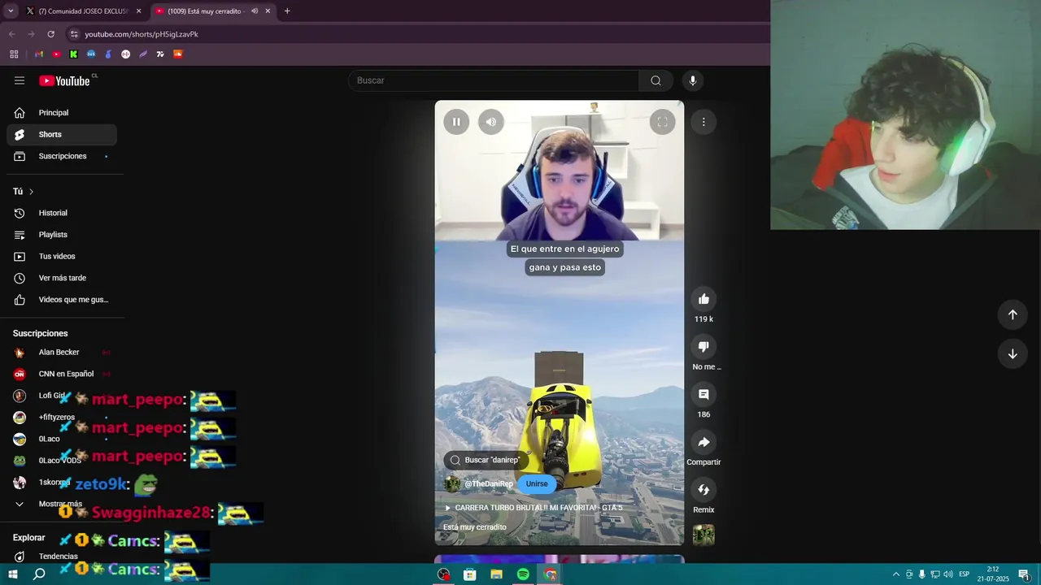Go to the YouTube home logo
Image resolution: width=1041 pixels, height=585 pixels.
pyautogui.click(x=64, y=80)
